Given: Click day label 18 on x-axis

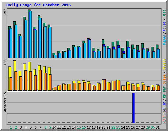Looking at the screenshot, I should pos(94,127).
